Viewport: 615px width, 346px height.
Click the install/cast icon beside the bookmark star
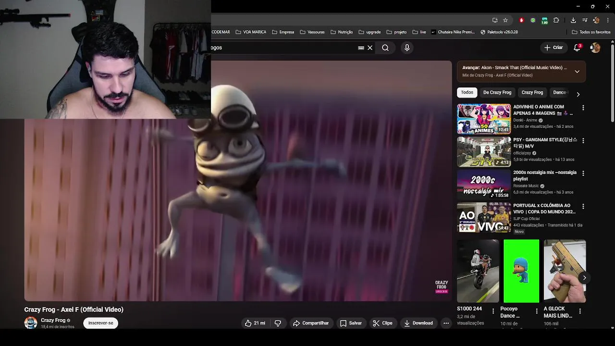click(495, 20)
